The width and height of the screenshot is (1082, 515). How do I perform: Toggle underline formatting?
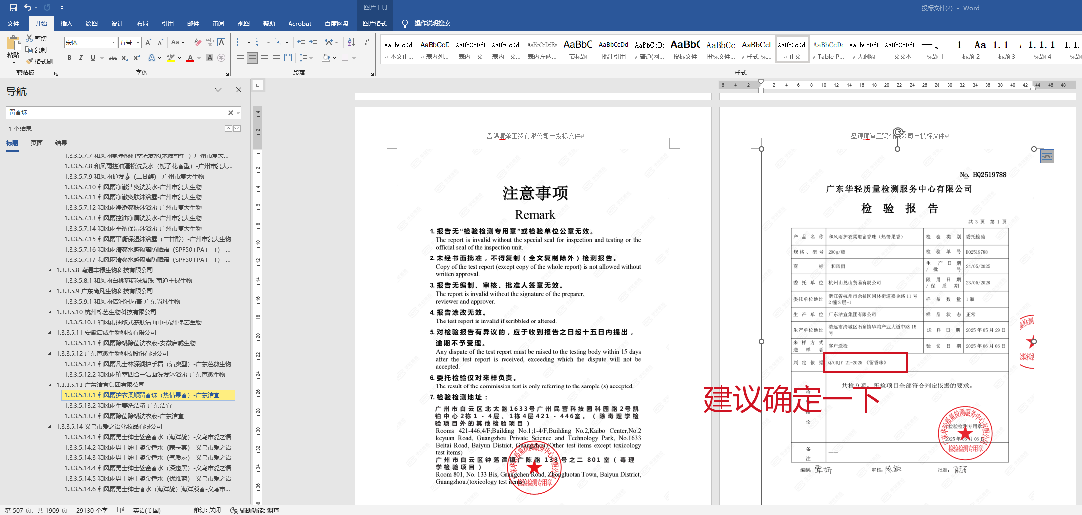coord(93,58)
